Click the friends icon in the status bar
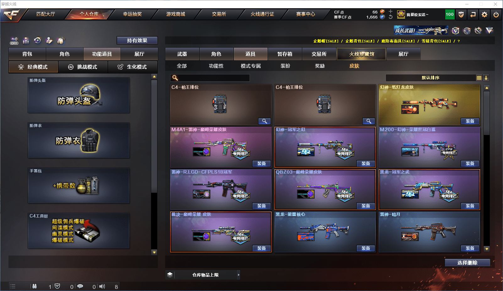The width and height of the screenshot is (503, 291). click(x=35, y=286)
